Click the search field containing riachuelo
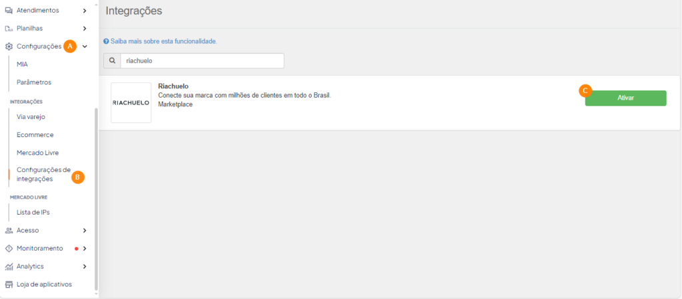This screenshot has height=299, width=682. [202, 60]
